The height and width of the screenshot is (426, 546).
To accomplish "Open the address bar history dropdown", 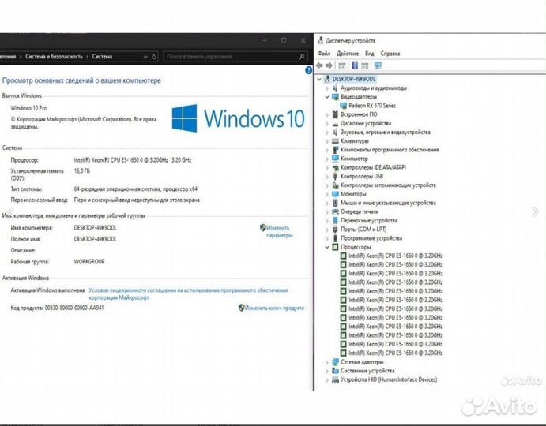I will click(x=145, y=56).
